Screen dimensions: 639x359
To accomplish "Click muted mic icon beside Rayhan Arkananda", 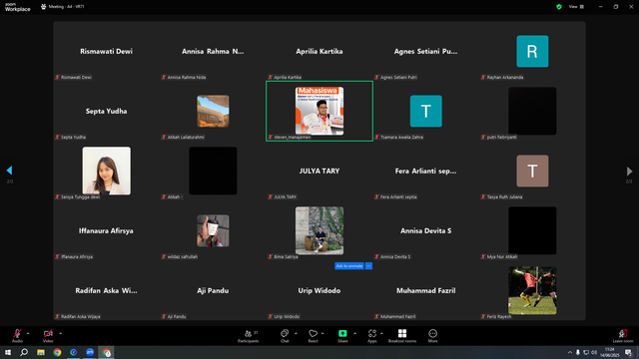I will pyautogui.click(x=483, y=78).
